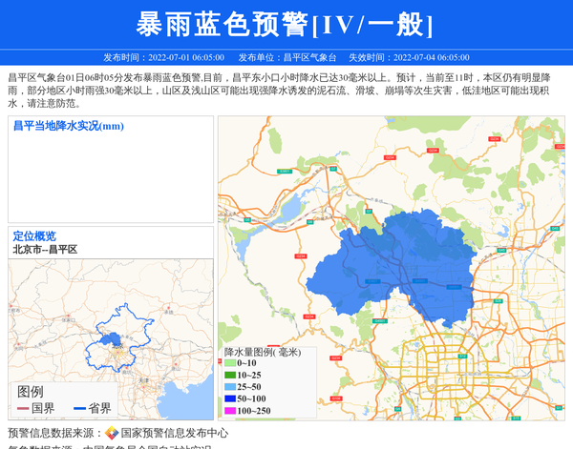Click the 25~50 light blue legend swatch

[230, 387]
